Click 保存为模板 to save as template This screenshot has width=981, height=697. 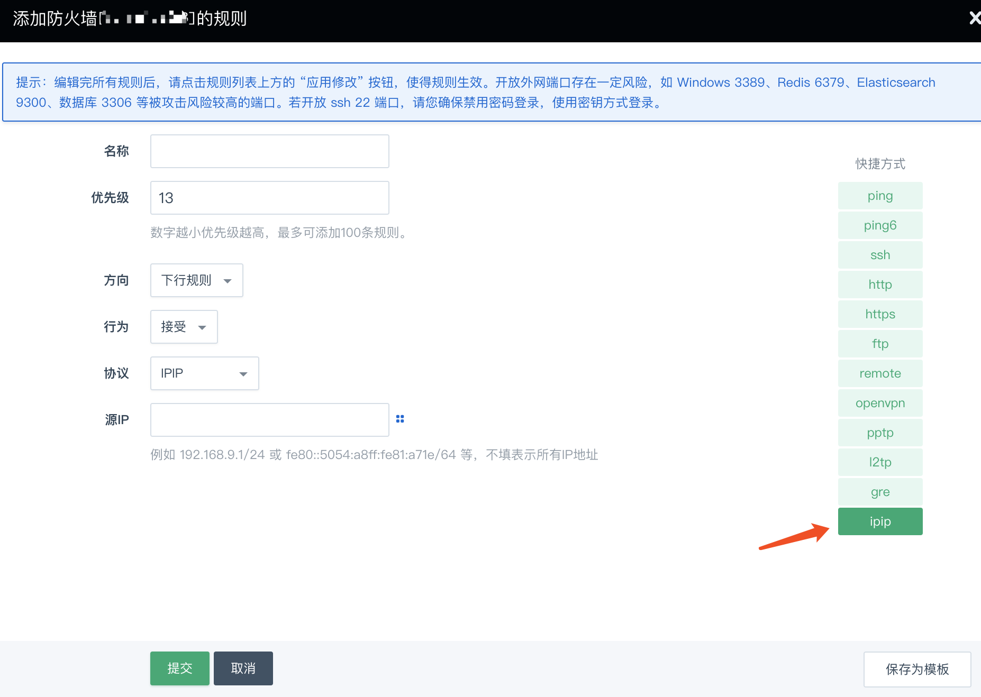coord(918,670)
